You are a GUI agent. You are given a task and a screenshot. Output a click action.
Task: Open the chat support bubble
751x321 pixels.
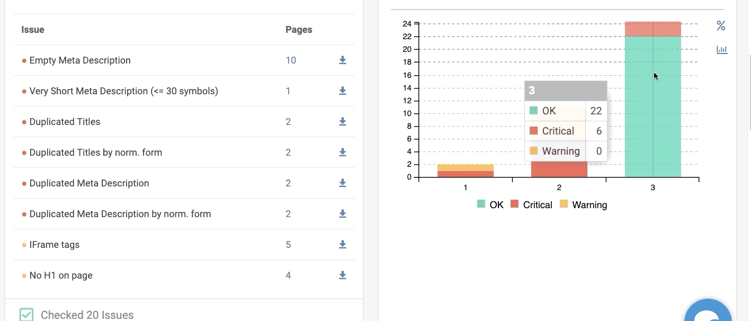708,313
